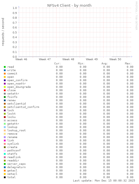Select the rename legend label
Viewport: 139px width, 184px height.
12,137
